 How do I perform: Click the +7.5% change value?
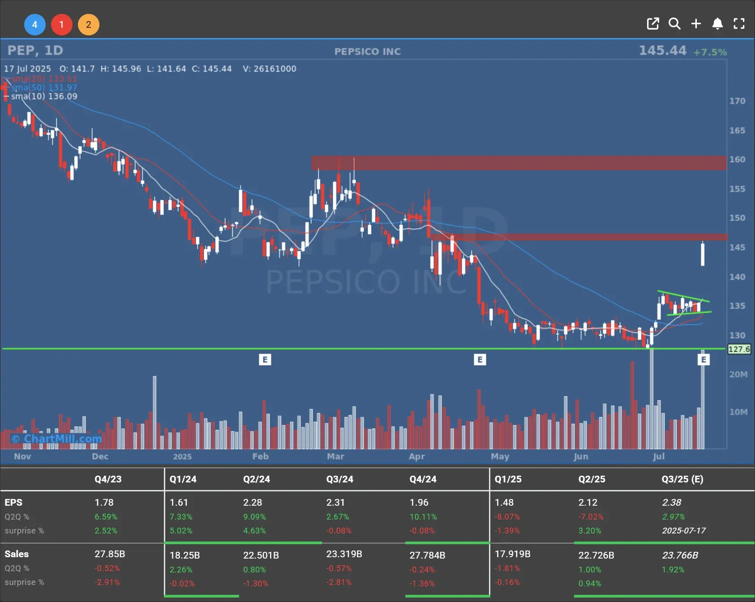pyautogui.click(x=710, y=52)
